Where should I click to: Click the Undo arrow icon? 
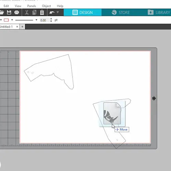[52, 12]
